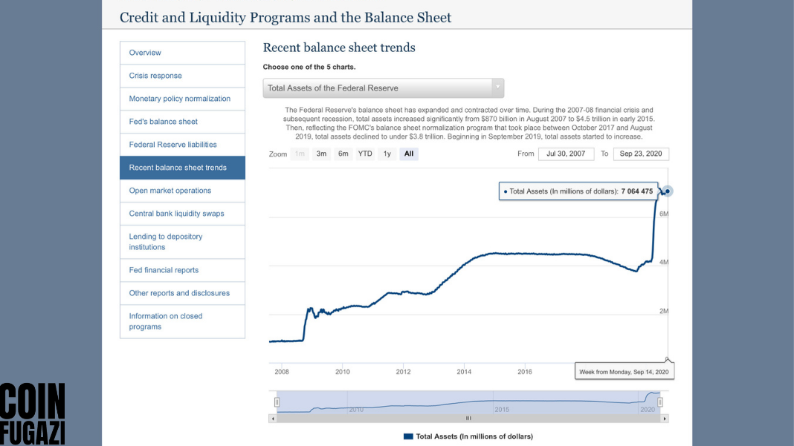Select the 1y zoom range

click(387, 154)
